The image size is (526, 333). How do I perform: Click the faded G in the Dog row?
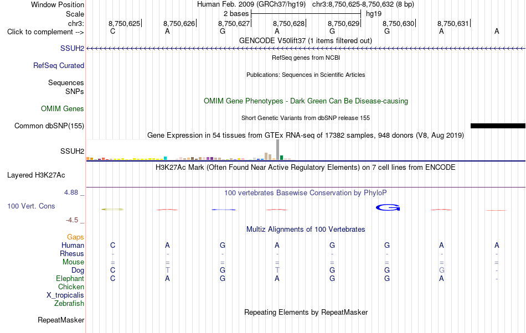tap(441, 270)
